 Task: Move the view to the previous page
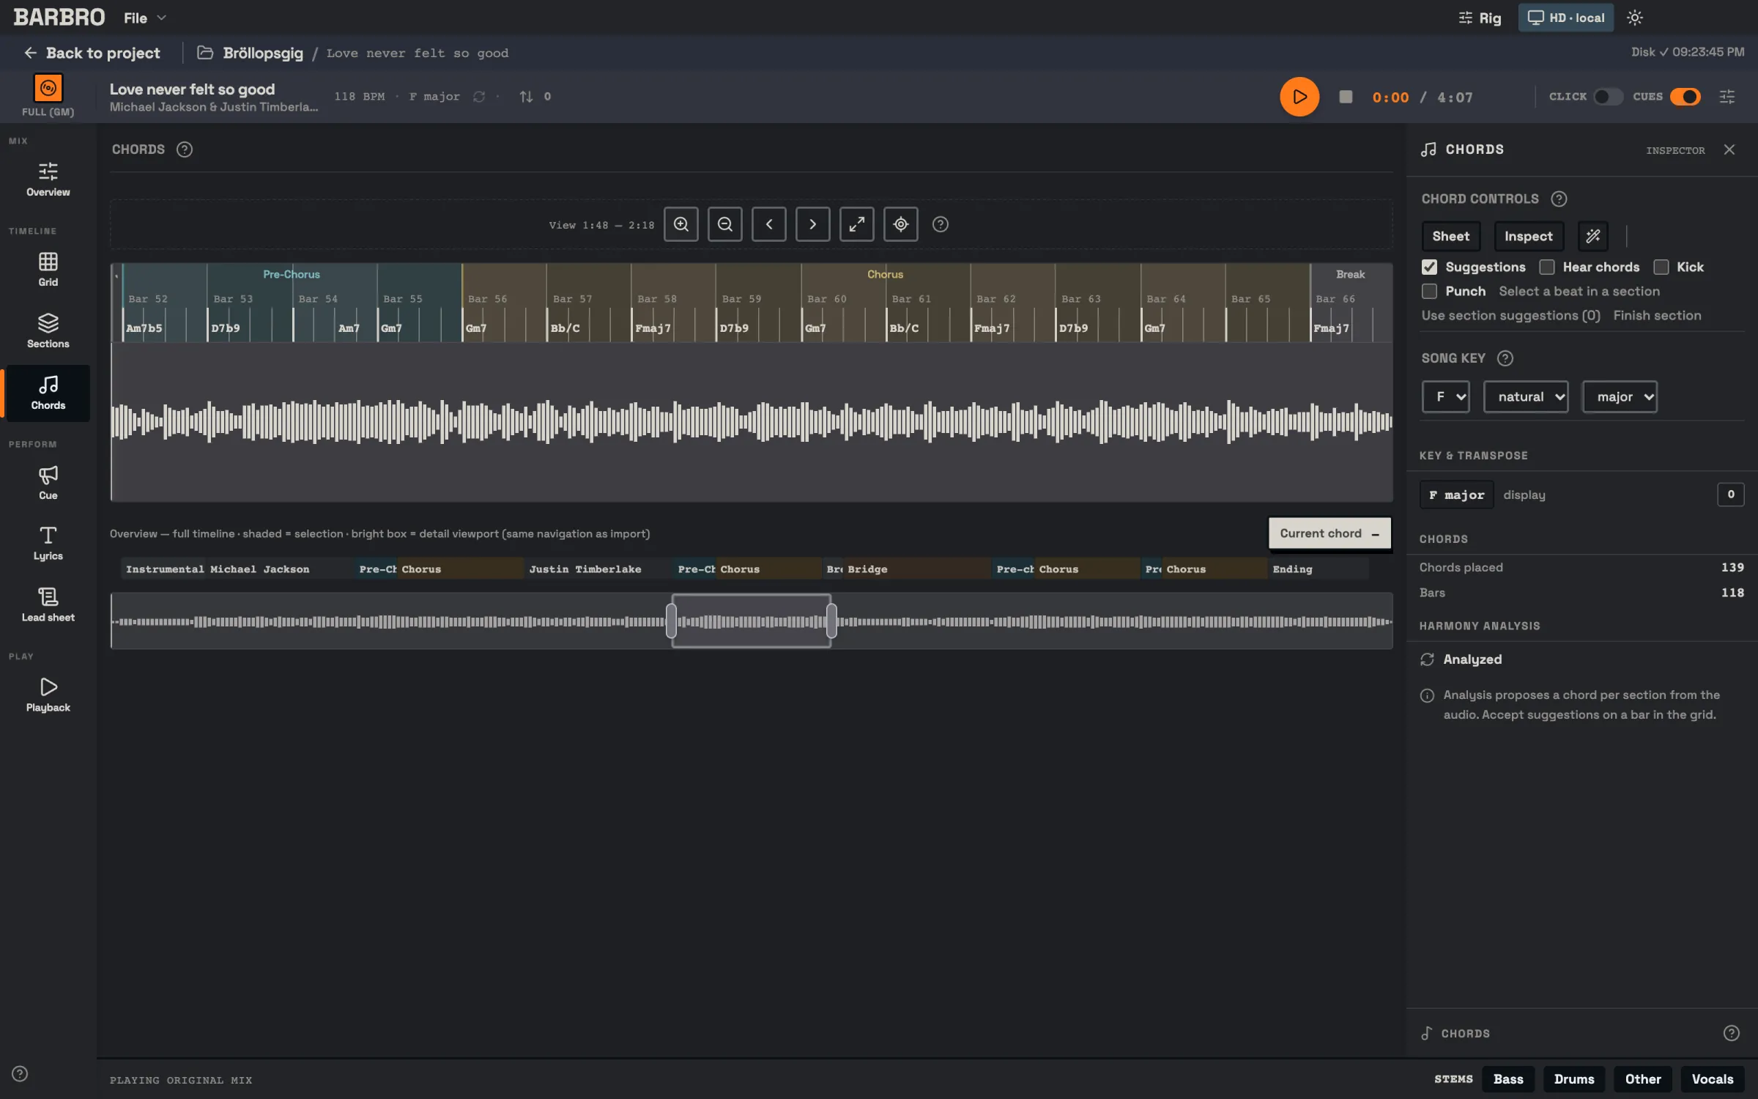(x=769, y=224)
